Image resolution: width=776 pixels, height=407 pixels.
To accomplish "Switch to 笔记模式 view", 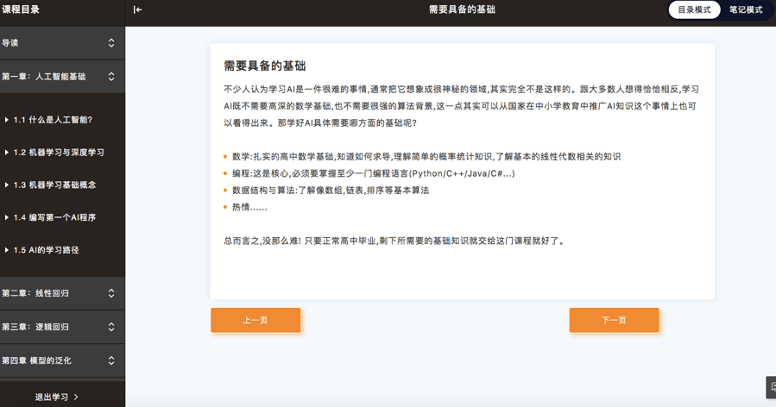I will (x=746, y=10).
